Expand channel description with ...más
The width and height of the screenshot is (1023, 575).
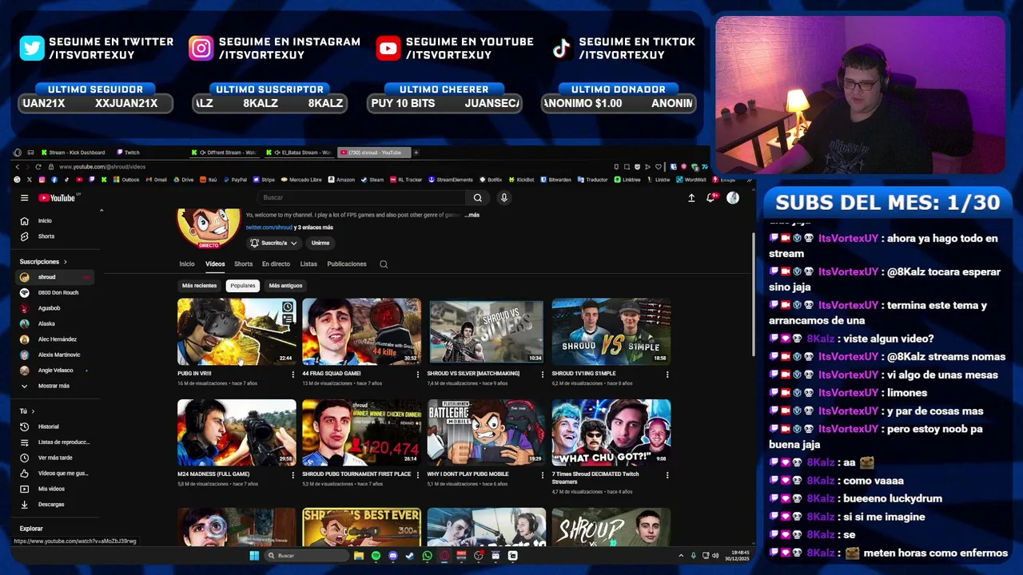[472, 215]
